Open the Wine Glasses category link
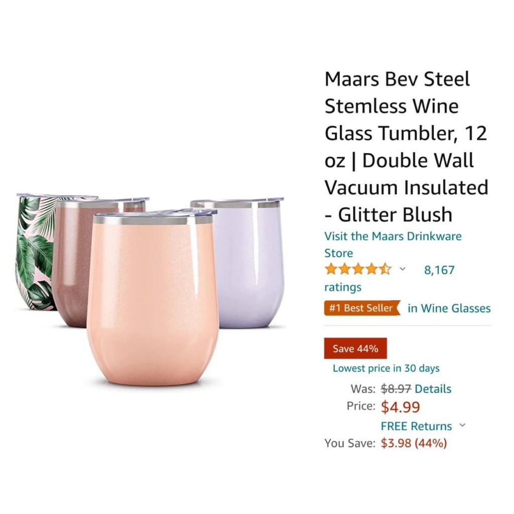The width and height of the screenshot is (514, 514). (449, 308)
